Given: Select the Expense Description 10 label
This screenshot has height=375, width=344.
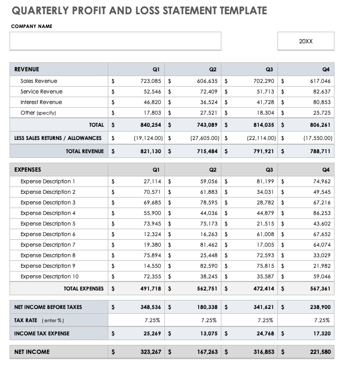Looking at the screenshot, I should (x=50, y=277).
